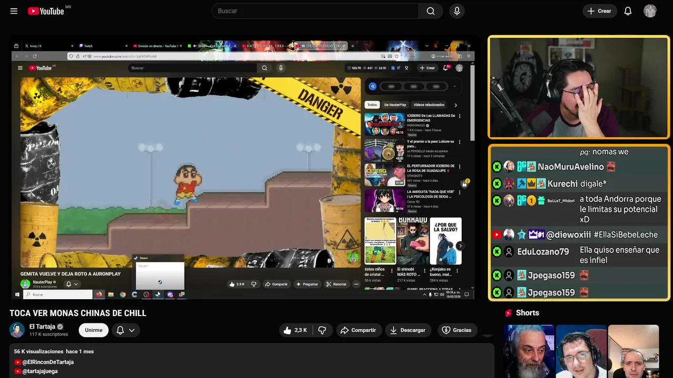This screenshot has width=673, height=378.
Task: Click the Crear button on the streamed YouTube page
Action: coord(427,68)
